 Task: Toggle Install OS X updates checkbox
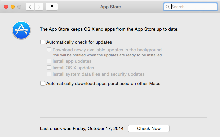[49, 68]
